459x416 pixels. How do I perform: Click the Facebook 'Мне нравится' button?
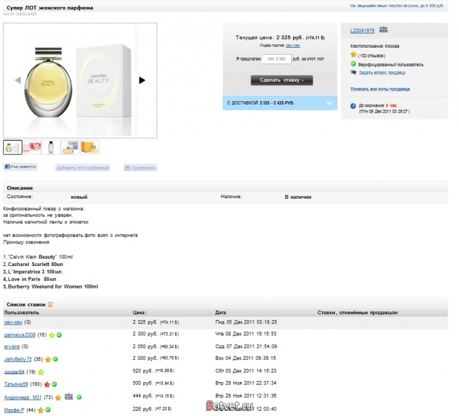20,167
